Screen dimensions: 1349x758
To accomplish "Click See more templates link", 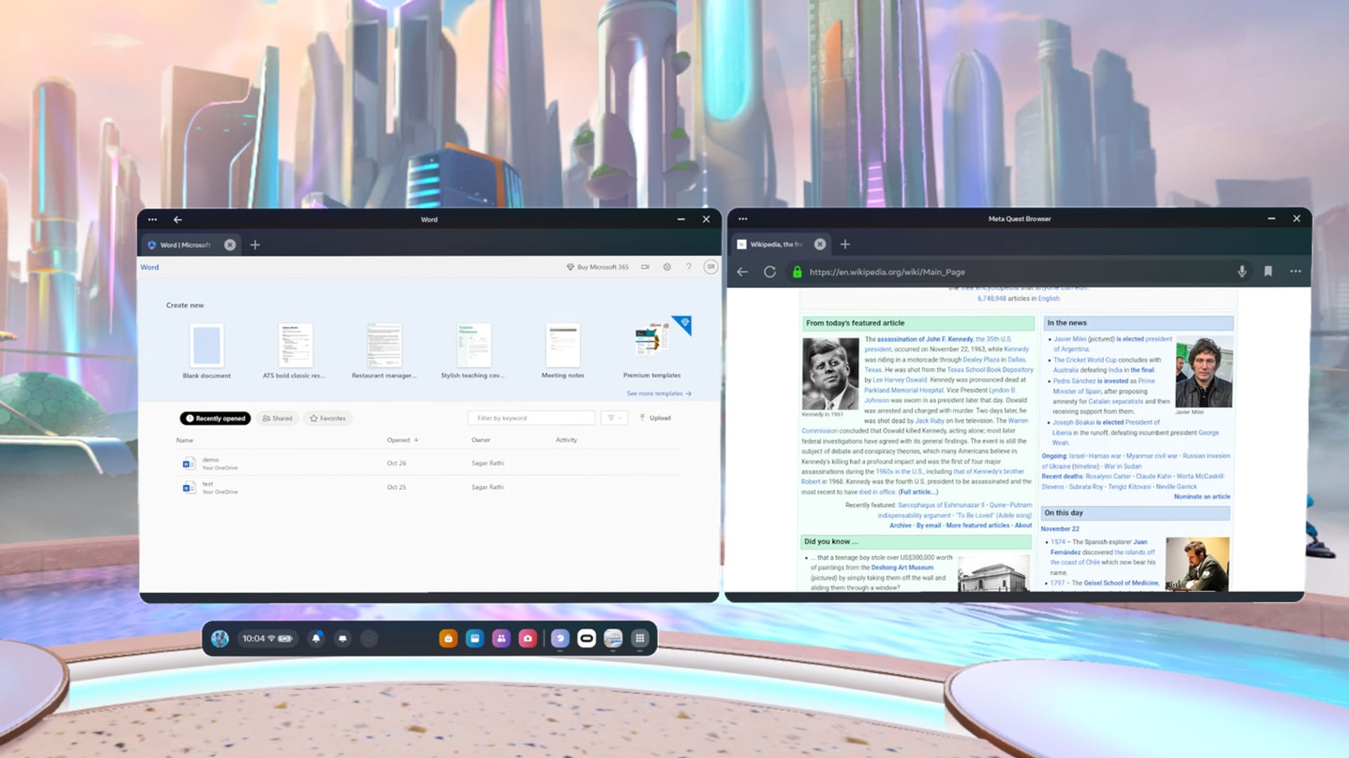I will (x=659, y=394).
